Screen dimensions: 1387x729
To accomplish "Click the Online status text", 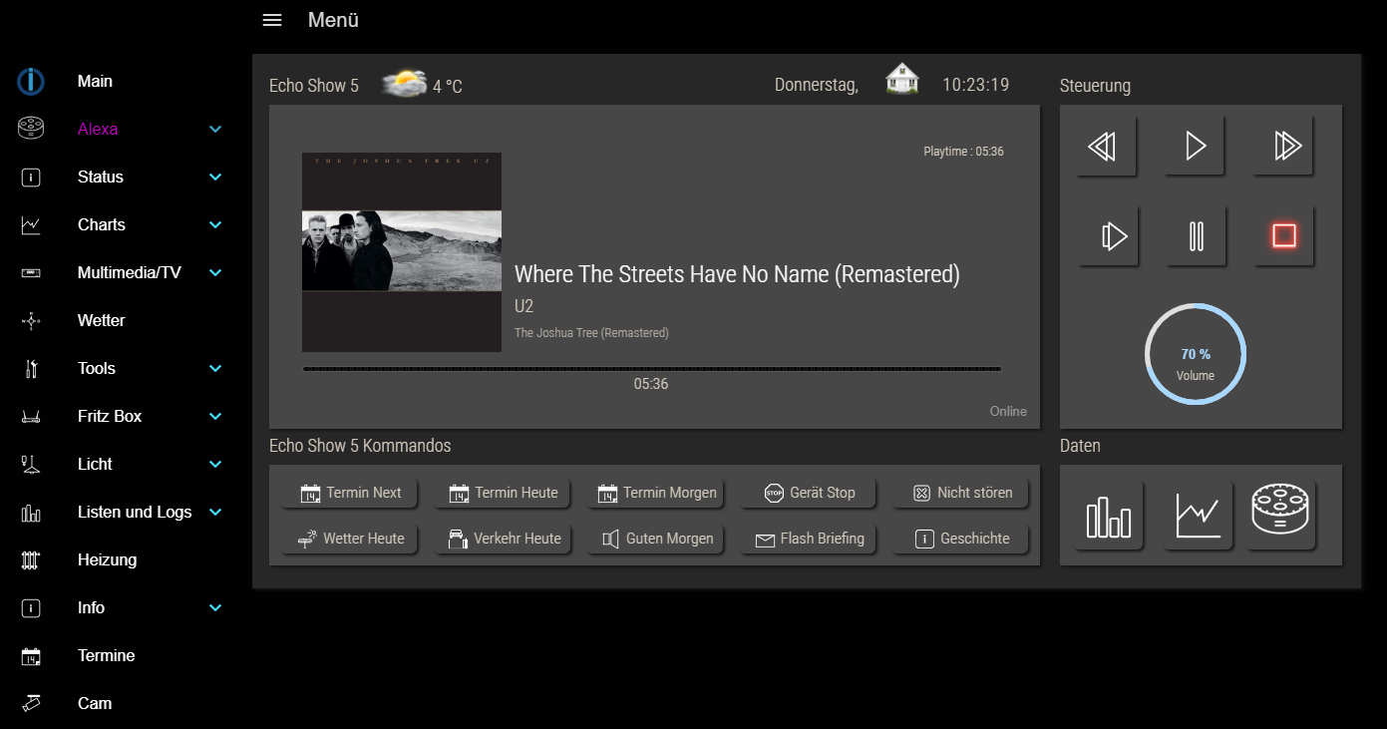I will [1008, 411].
